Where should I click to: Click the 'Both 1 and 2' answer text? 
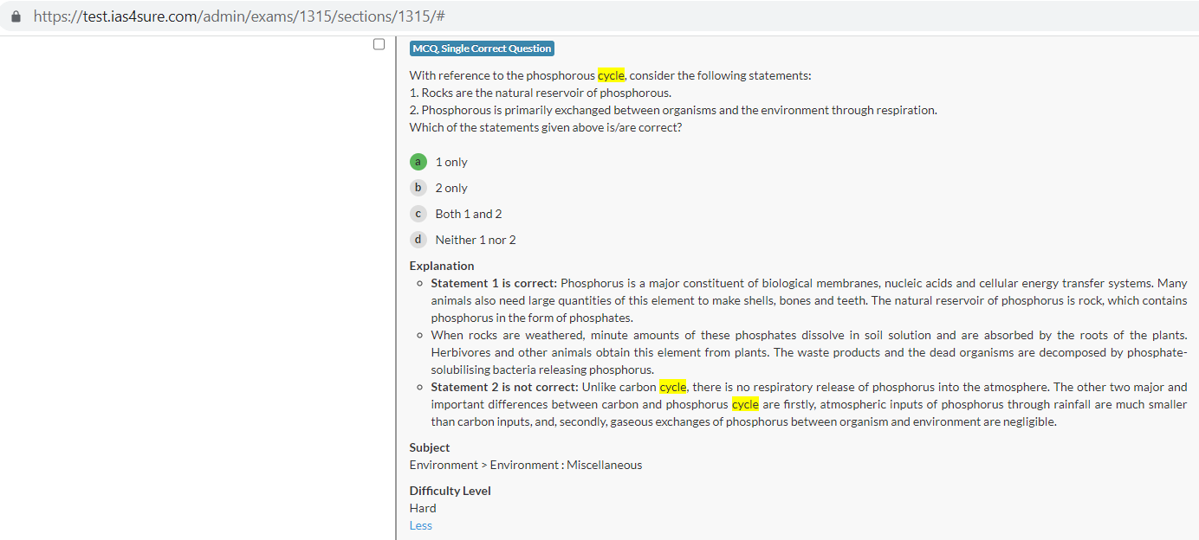[x=469, y=214]
